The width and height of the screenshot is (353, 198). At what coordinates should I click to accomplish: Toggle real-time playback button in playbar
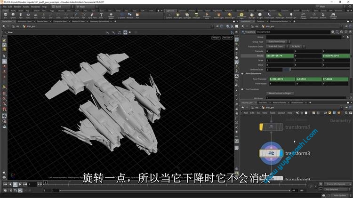coord(20,190)
